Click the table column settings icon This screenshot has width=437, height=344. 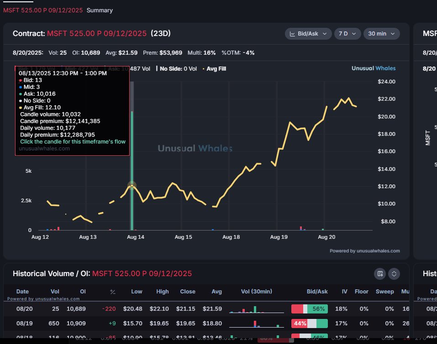(380, 274)
